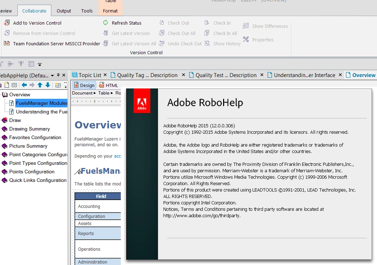Open version control Properties
The height and width of the screenshot is (265, 377).
[x=258, y=40]
